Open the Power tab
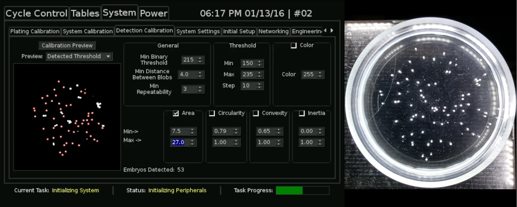517x207 pixels. 154,13
